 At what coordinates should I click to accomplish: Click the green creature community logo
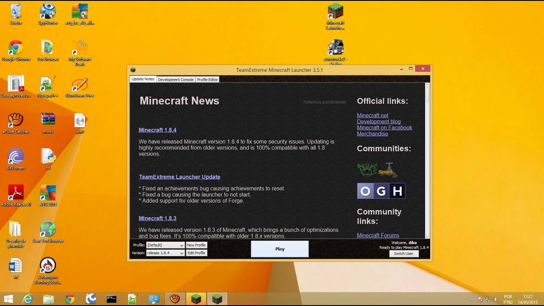click(x=367, y=170)
